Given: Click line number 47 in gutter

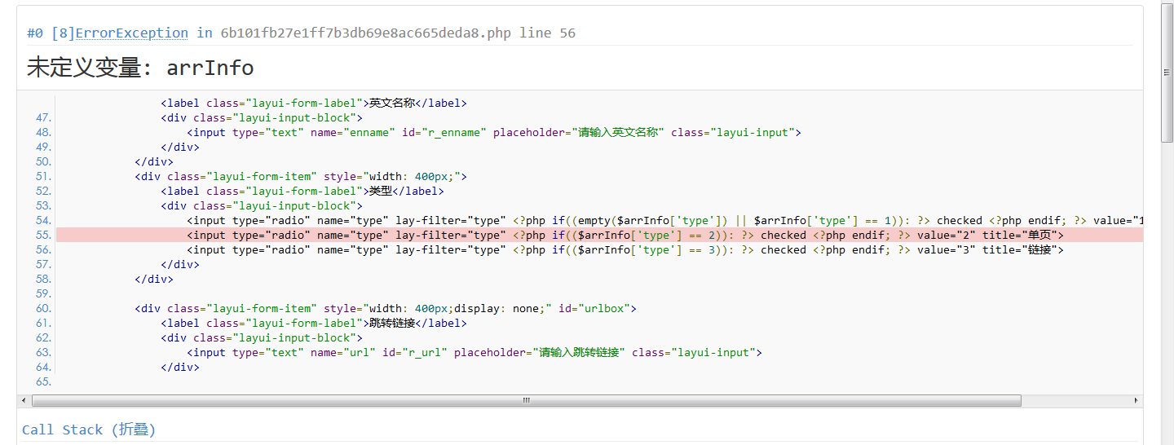Looking at the screenshot, I should pos(43,117).
